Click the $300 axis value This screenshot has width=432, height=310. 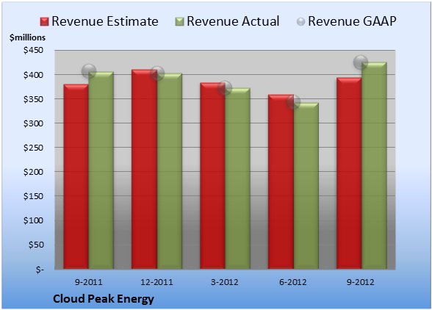point(33,123)
